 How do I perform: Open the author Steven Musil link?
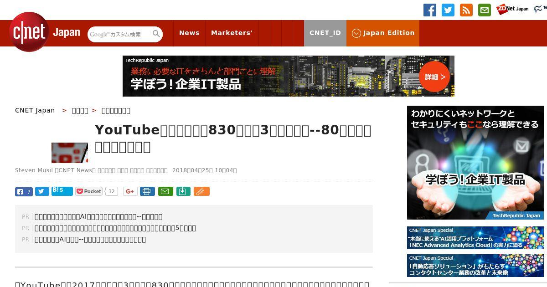pos(34,170)
